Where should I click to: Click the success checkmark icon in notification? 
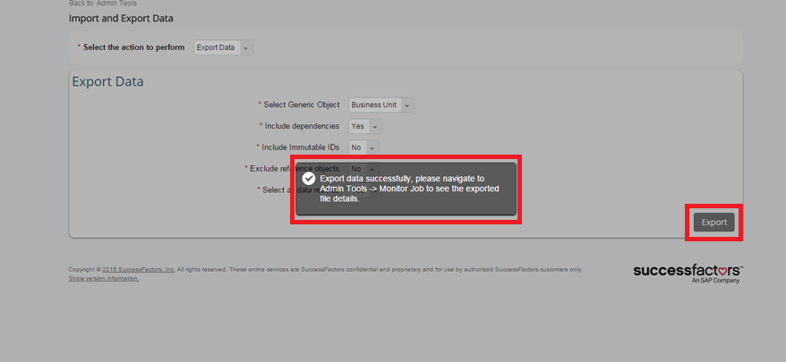308,179
